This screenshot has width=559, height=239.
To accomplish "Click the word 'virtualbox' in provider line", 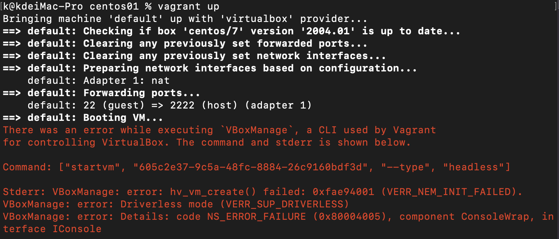I will [256, 19].
